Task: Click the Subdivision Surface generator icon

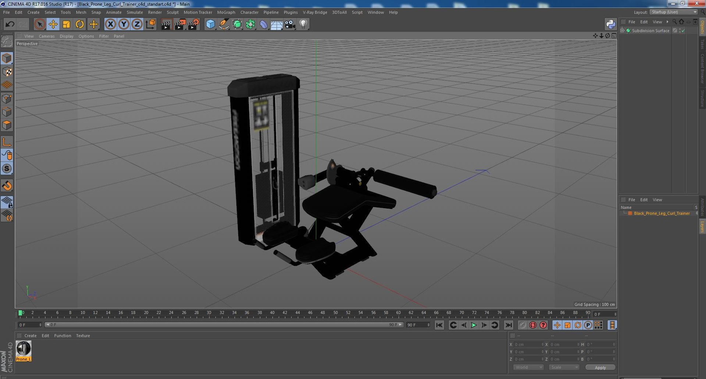Action: [237, 25]
